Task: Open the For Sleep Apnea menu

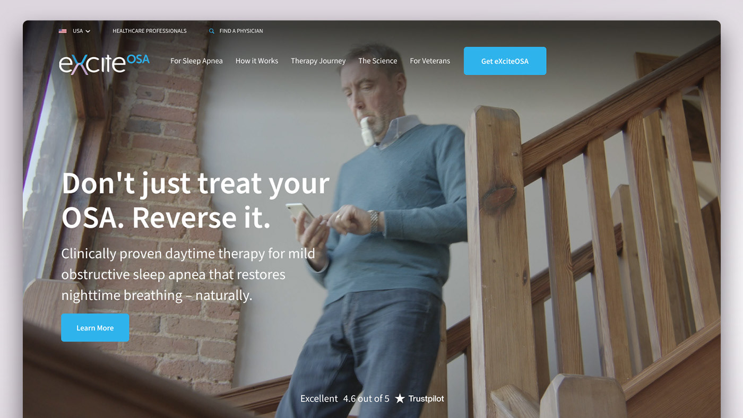Action: click(196, 61)
